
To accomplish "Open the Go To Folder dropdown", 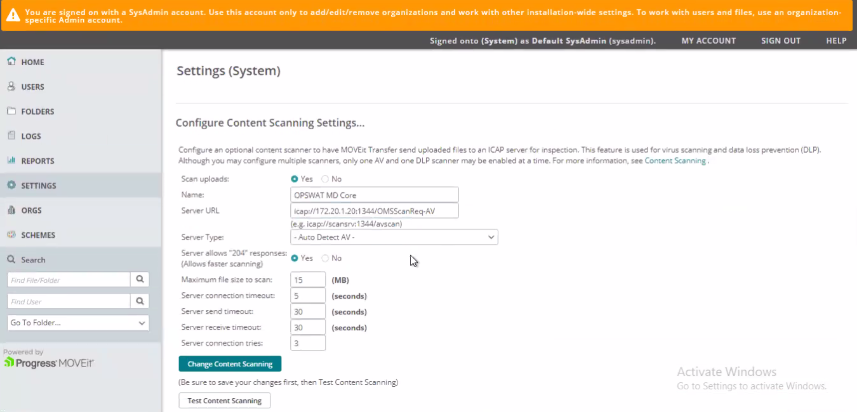I will click(x=78, y=323).
